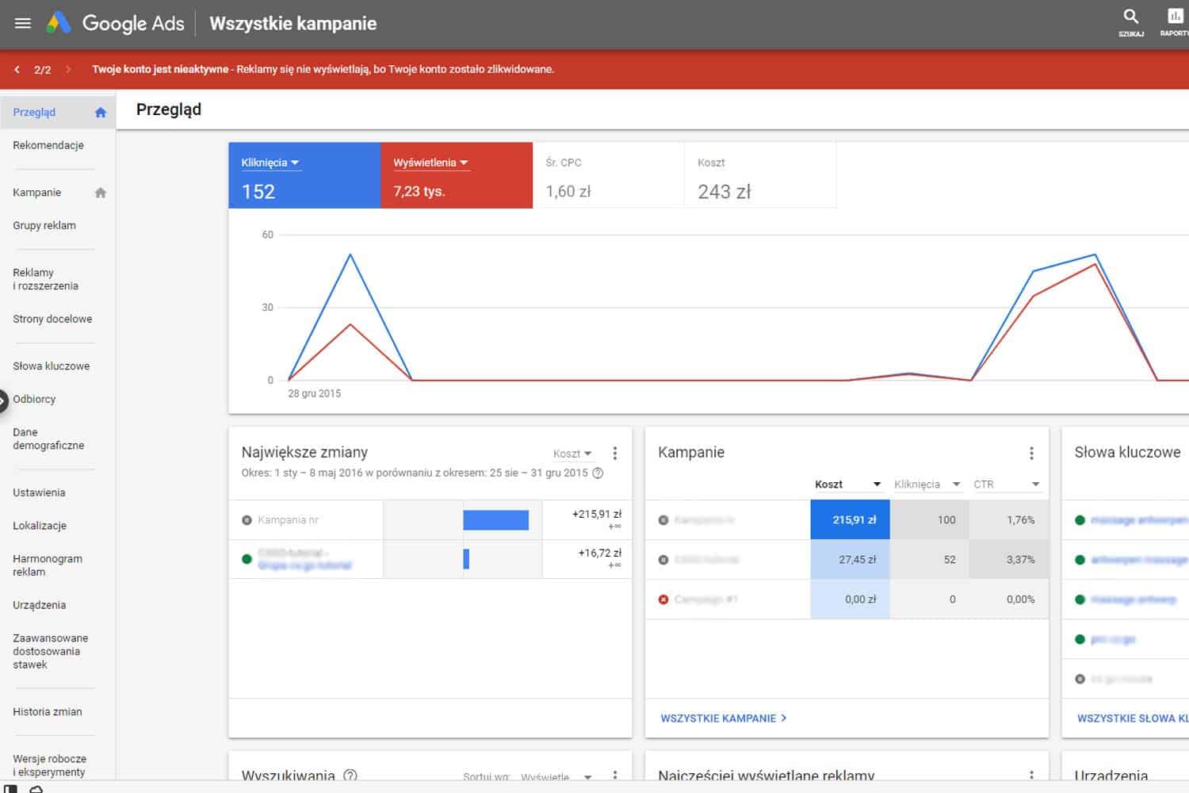1189x793 pixels.
Task: Open Dane demograficzne in sidebar
Action: pyautogui.click(x=48, y=439)
